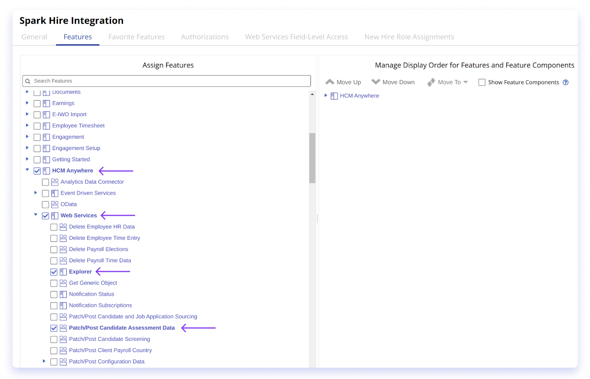Expand the Event Driven Services node

point(36,192)
